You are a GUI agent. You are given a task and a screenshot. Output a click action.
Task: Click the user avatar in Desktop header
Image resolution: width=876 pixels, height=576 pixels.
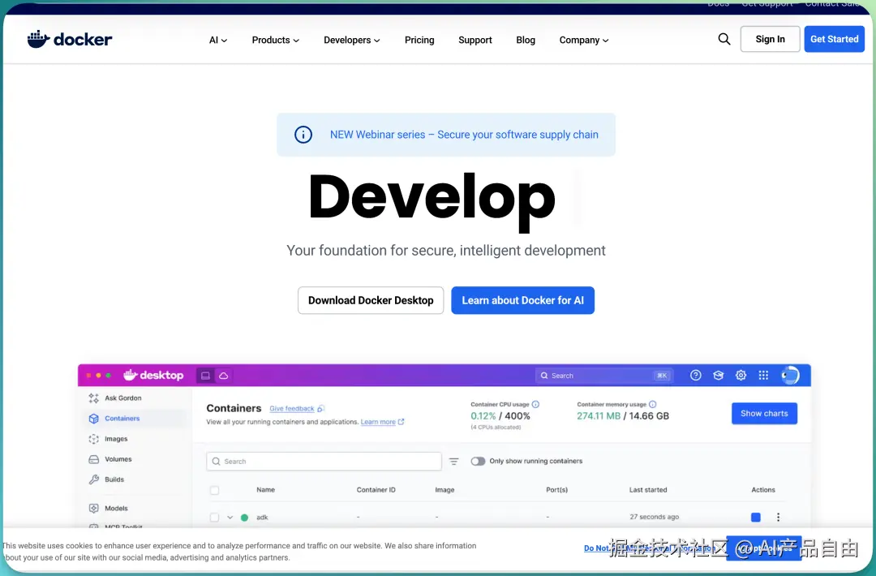pyautogui.click(x=790, y=376)
